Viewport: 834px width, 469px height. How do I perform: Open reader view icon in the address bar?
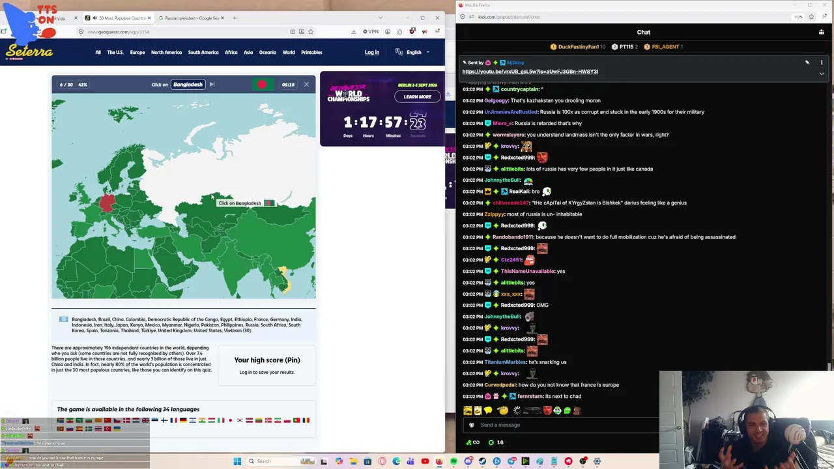293,31
